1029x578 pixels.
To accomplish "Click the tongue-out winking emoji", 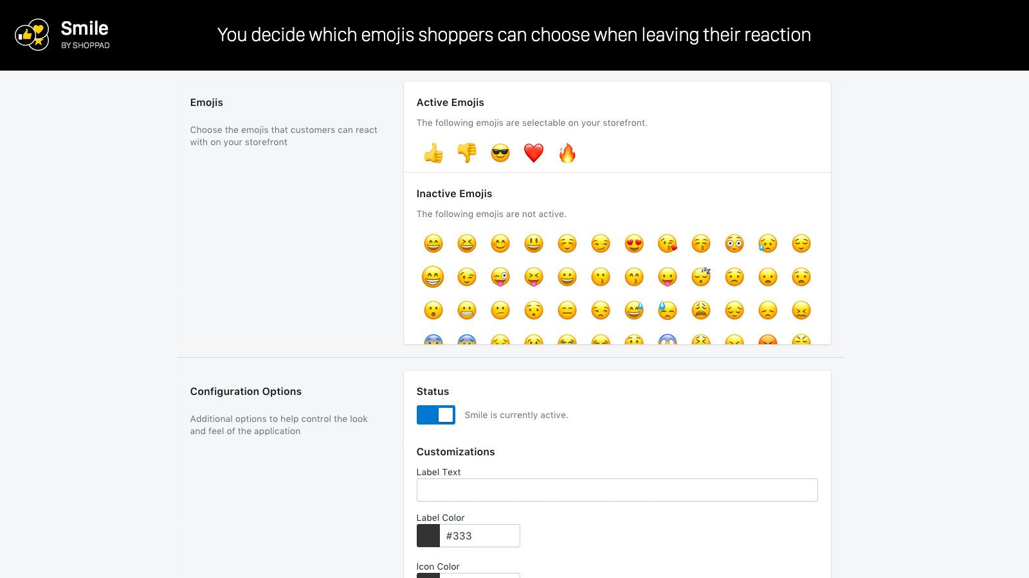I will point(500,277).
